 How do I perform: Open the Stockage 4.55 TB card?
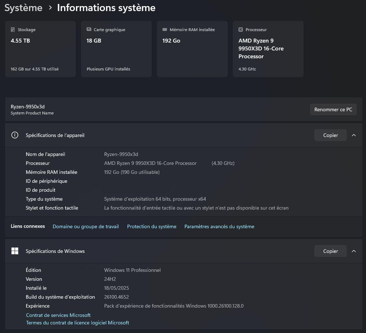[40, 49]
